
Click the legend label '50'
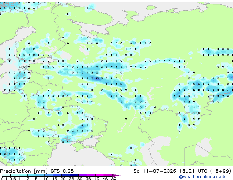click(114, 179)
